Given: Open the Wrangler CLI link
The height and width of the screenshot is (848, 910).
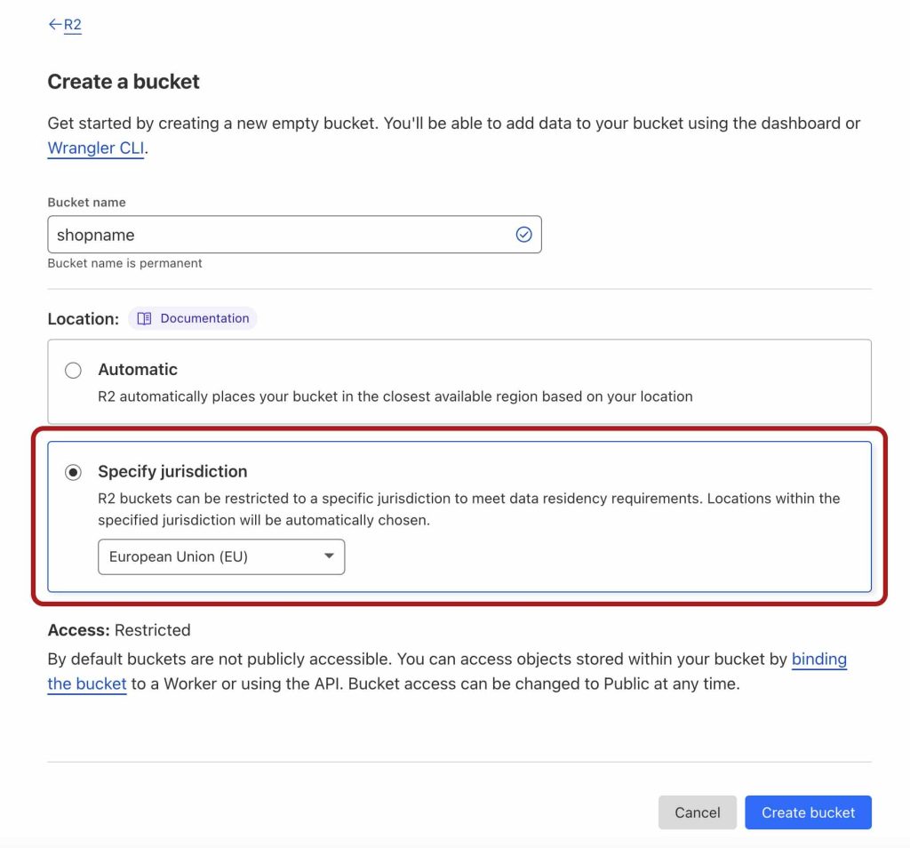Looking at the screenshot, I should coord(95,148).
